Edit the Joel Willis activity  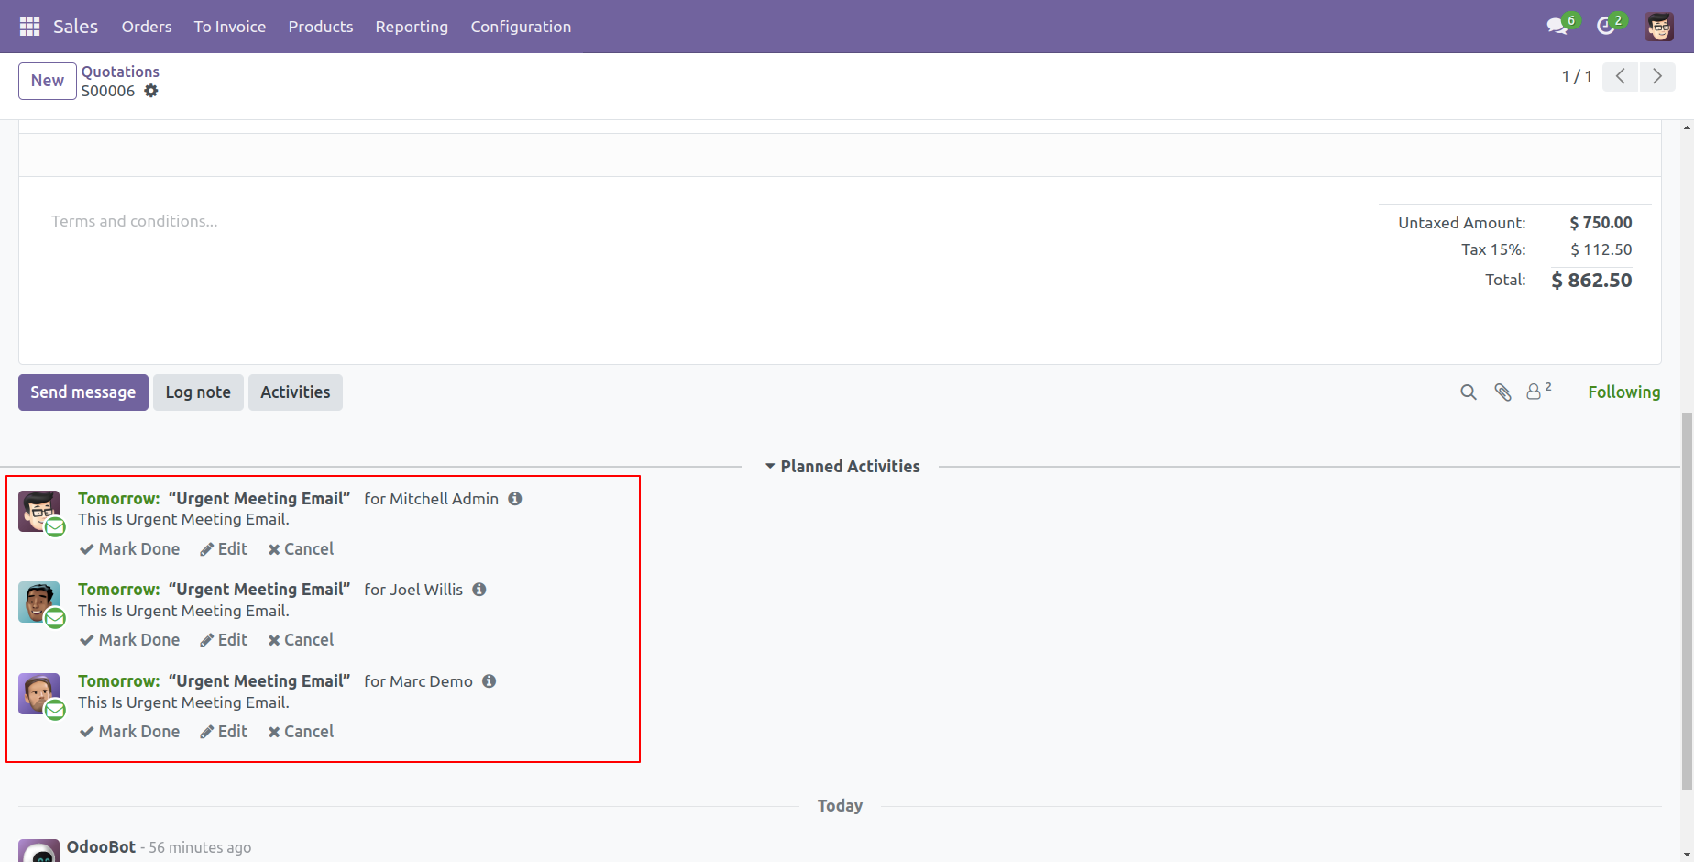224,640
